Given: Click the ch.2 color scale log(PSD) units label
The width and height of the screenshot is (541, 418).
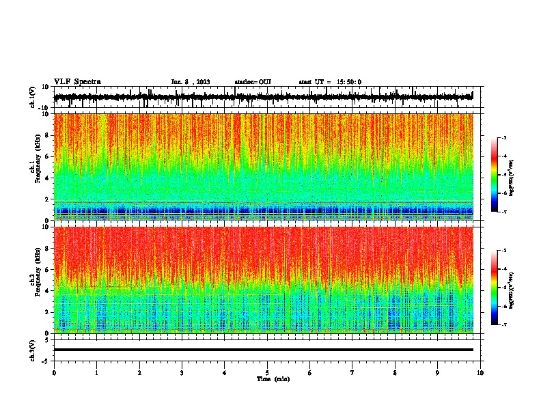Looking at the screenshot, I should click(512, 291).
